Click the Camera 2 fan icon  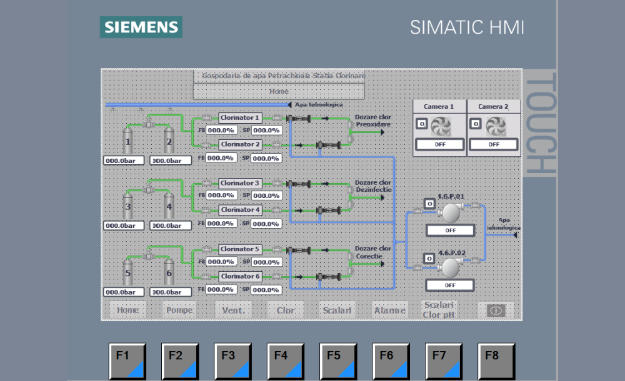[496, 126]
